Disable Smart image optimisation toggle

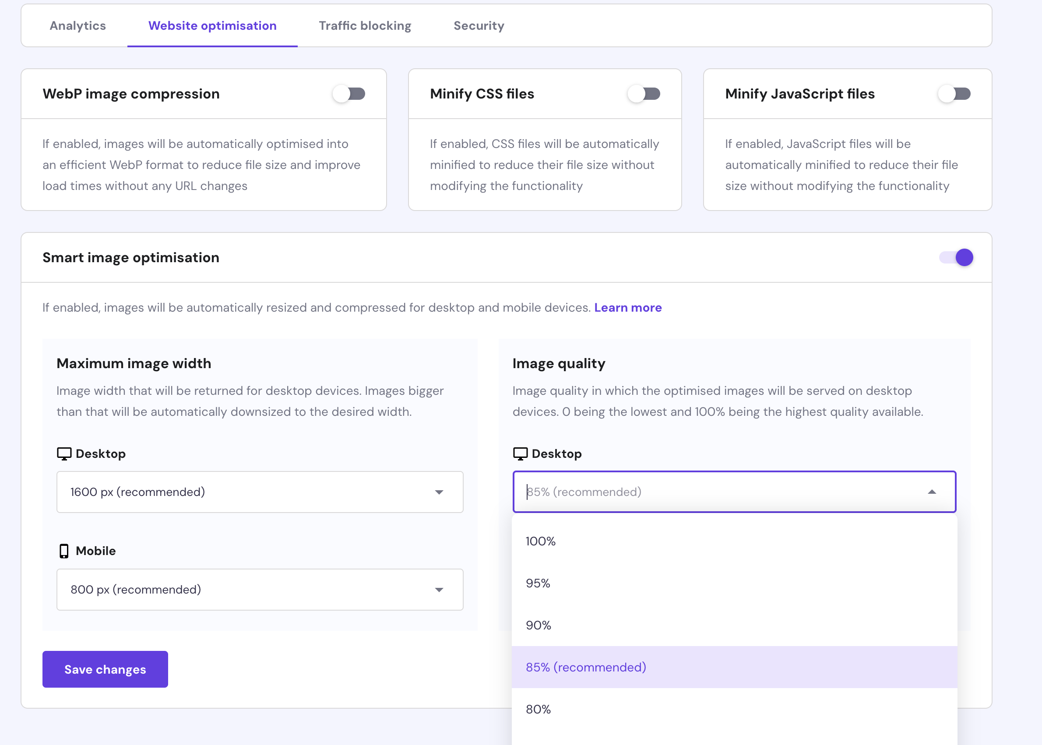(x=956, y=257)
